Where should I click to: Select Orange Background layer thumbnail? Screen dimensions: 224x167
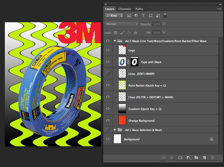[x=122, y=120]
